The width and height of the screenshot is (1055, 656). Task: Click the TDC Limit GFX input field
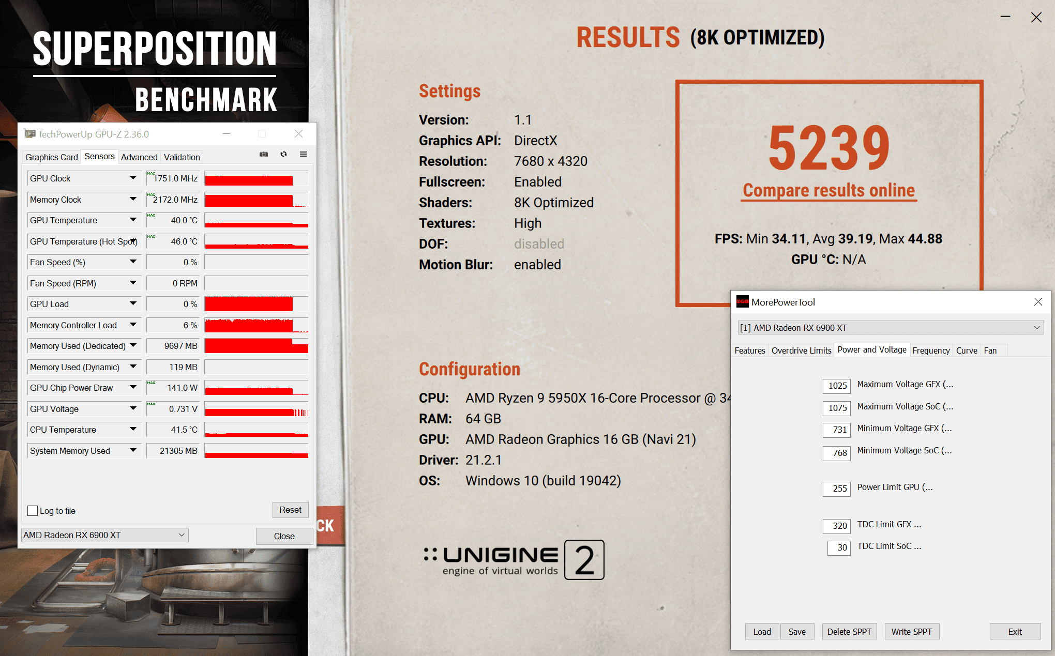(x=837, y=526)
